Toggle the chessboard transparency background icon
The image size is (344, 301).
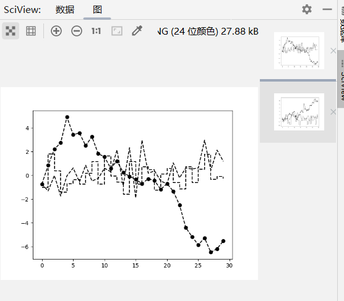[x=11, y=31]
